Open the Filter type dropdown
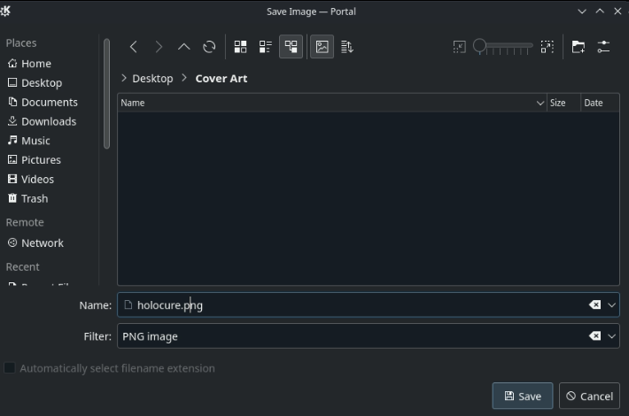This screenshot has width=629, height=416. pos(611,336)
